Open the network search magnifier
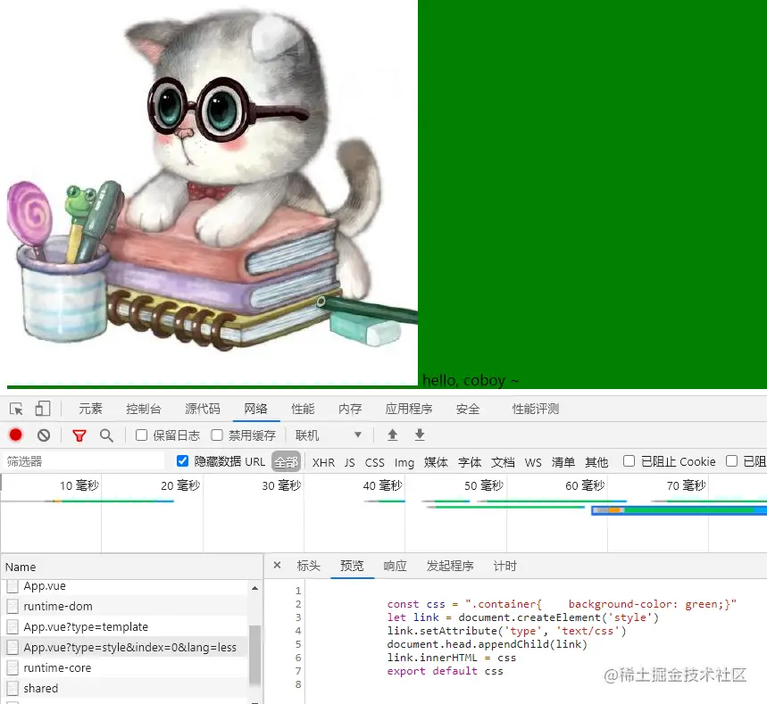This screenshot has height=704, width=767. 106,435
